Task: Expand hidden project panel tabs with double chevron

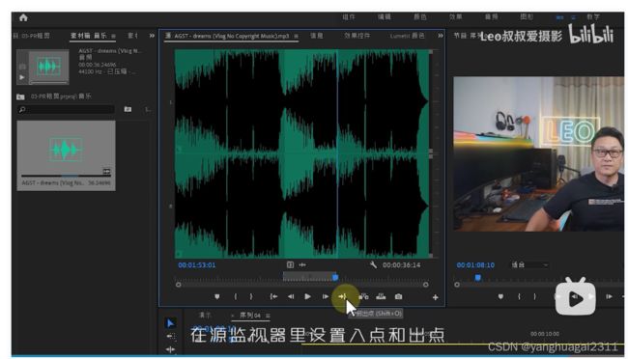Action: 152,36
